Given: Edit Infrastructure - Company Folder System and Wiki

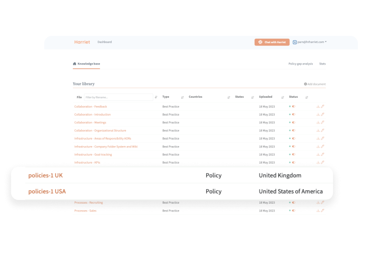Looking at the screenshot, I should click(322, 147).
